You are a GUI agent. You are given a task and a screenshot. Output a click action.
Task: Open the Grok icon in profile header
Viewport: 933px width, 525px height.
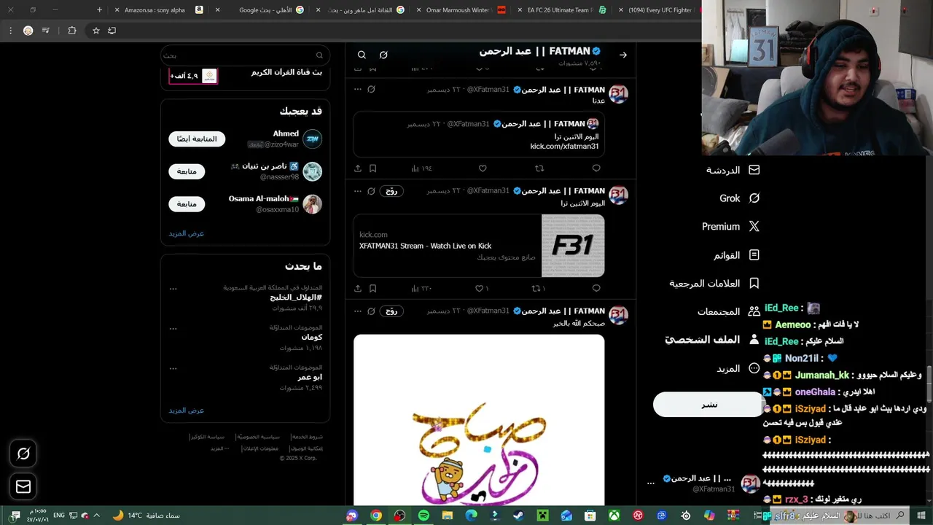point(383,55)
